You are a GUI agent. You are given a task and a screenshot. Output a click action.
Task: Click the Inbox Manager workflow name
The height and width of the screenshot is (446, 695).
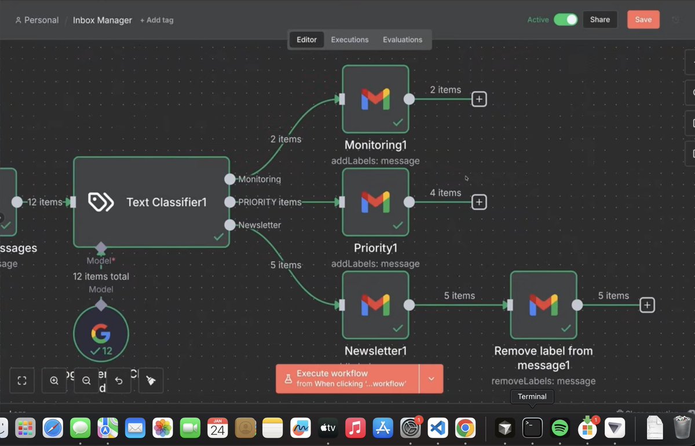[103, 20]
